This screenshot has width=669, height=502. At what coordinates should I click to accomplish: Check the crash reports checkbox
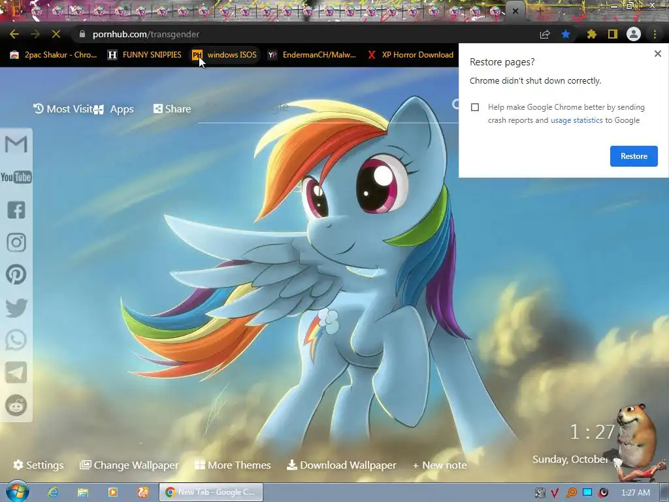[x=475, y=107]
